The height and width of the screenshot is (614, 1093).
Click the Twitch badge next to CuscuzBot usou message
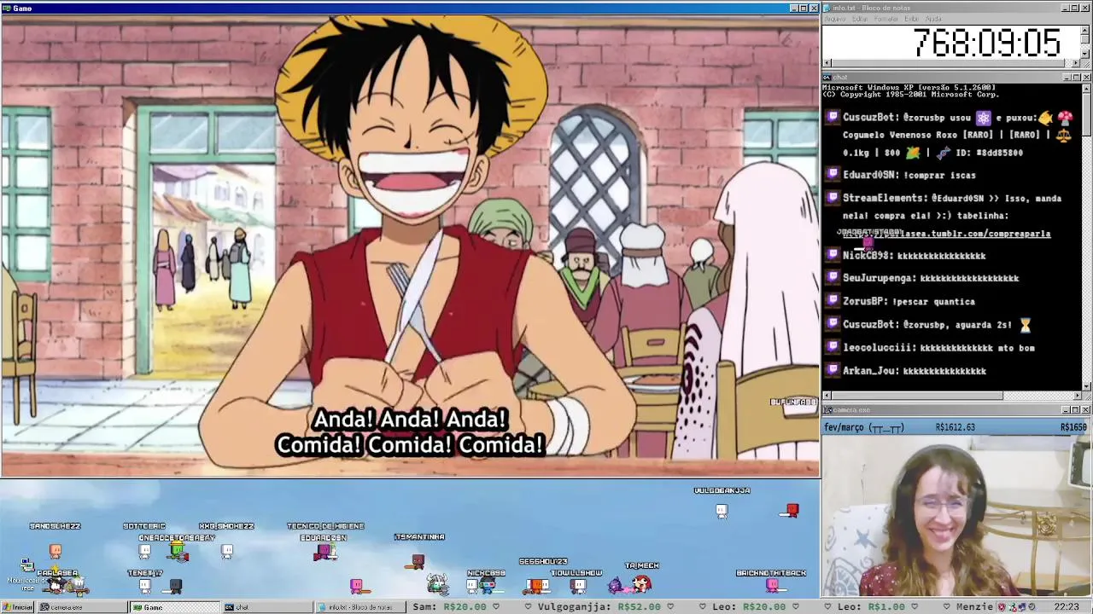(833, 118)
